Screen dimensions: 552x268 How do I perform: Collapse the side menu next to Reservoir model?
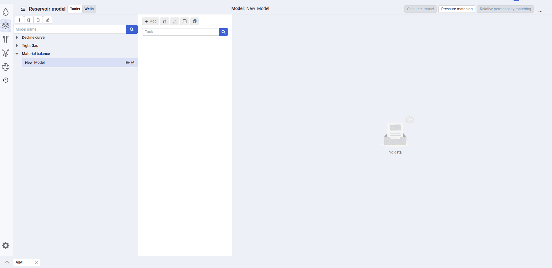click(x=23, y=9)
